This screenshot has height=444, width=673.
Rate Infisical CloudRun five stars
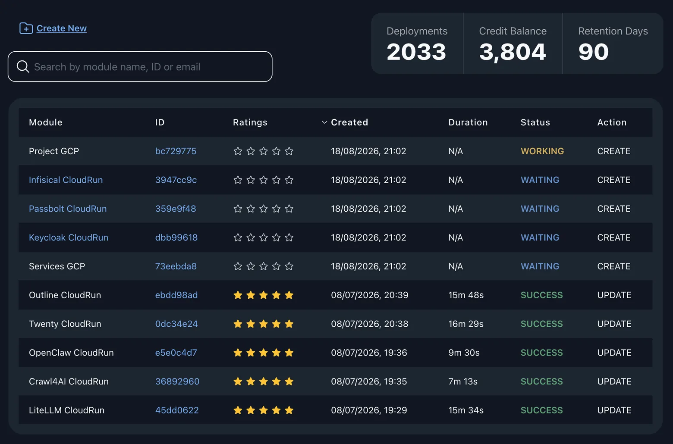tap(289, 180)
